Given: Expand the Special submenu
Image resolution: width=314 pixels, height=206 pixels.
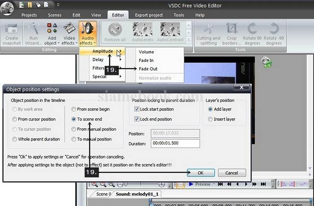Looking at the screenshot, I should (103, 77).
